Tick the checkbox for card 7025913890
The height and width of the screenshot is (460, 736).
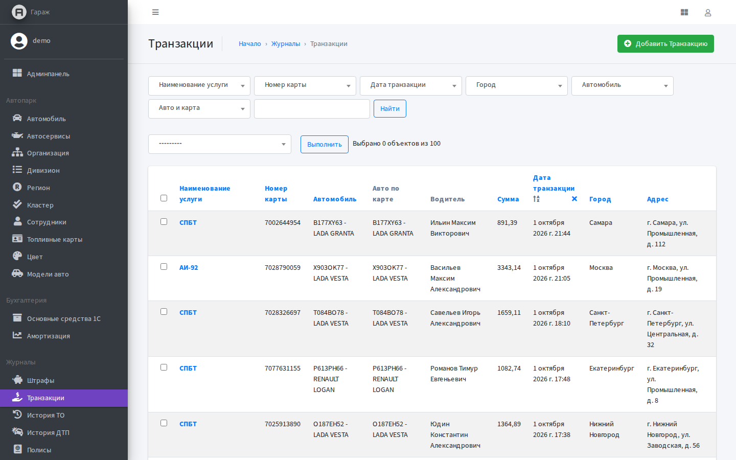(164, 423)
